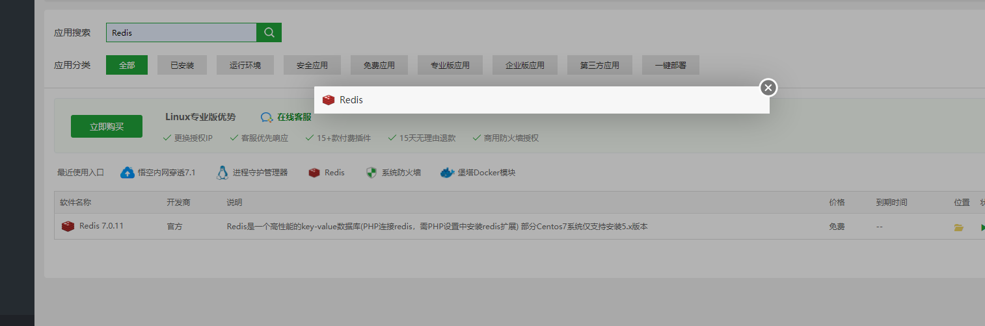Open Redis from recent entries
The width and height of the screenshot is (985, 326).
click(x=334, y=173)
